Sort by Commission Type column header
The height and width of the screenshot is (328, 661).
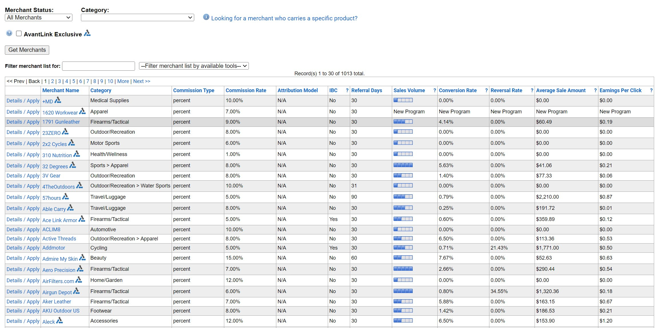click(194, 90)
